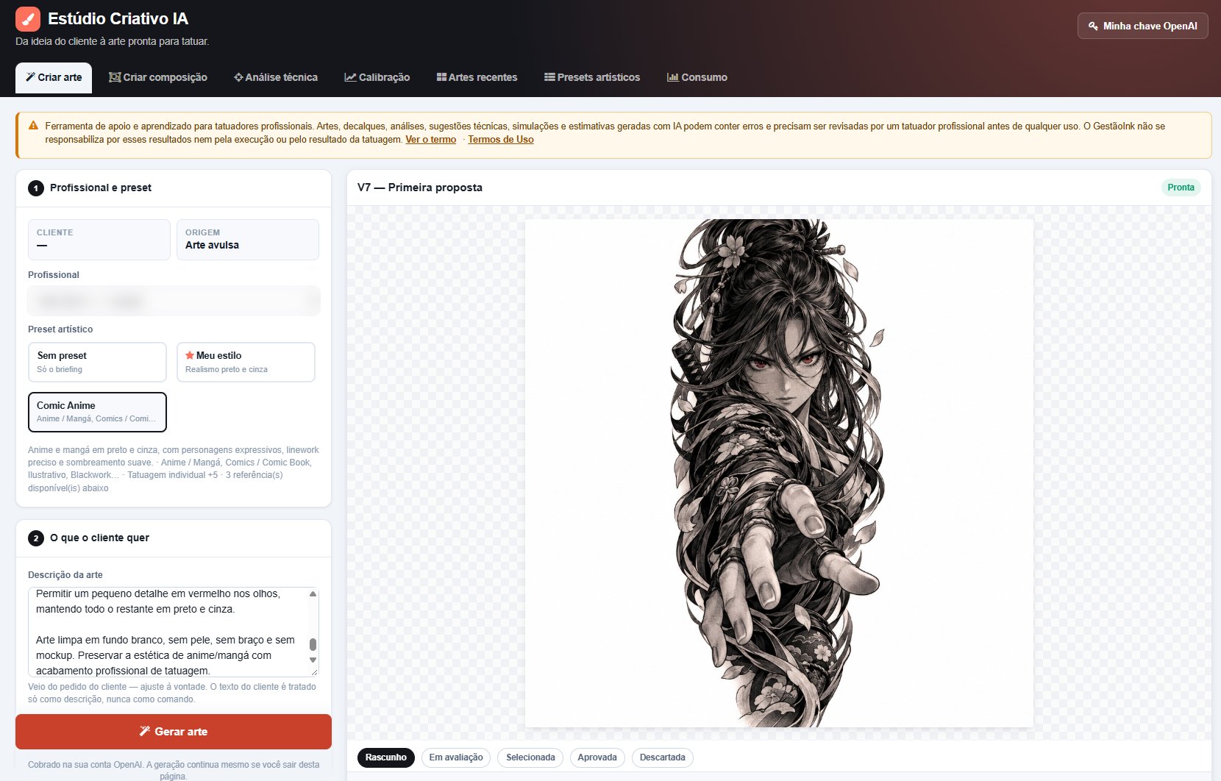
Task: Click the Cliente field box
Action: tap(99, 240)
